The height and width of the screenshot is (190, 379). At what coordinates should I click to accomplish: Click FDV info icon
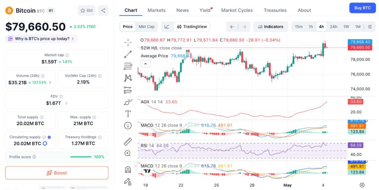point(61,97)
